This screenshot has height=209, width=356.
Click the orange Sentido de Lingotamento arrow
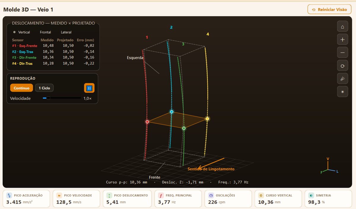pyautogui.click(x=211, y=164)
